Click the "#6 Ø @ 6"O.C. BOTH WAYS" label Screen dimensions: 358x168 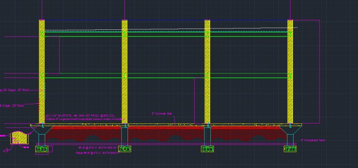pyautogui.click(x=97, y=148)
